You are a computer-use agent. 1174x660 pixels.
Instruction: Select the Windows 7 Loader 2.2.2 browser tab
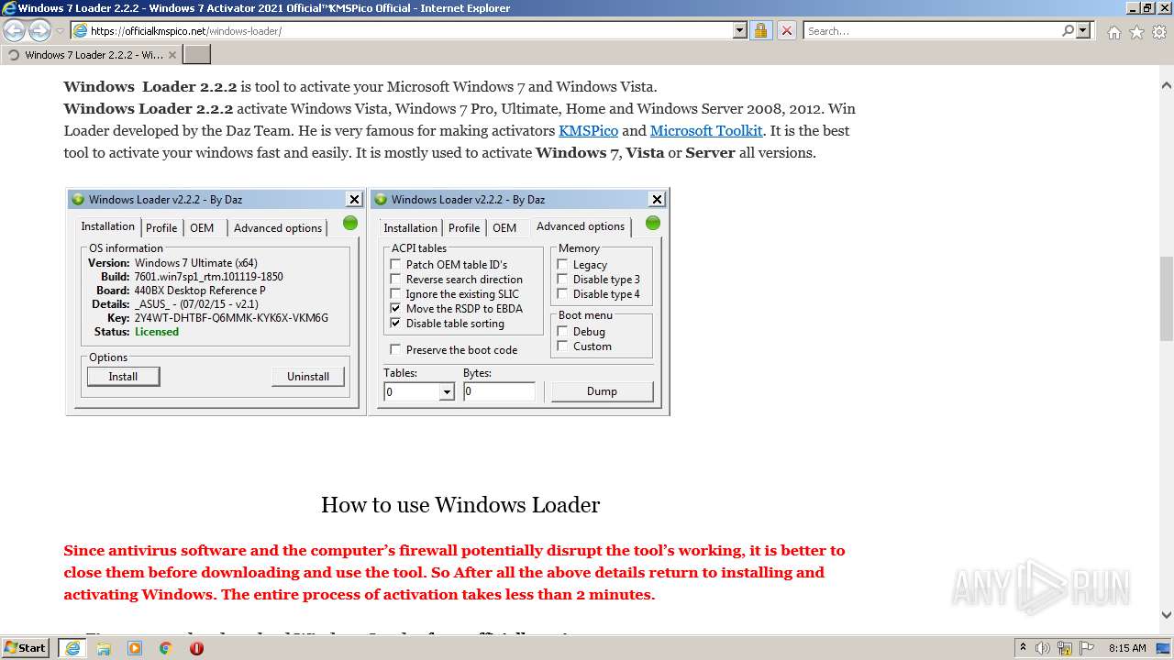click(x=91, y=55)
